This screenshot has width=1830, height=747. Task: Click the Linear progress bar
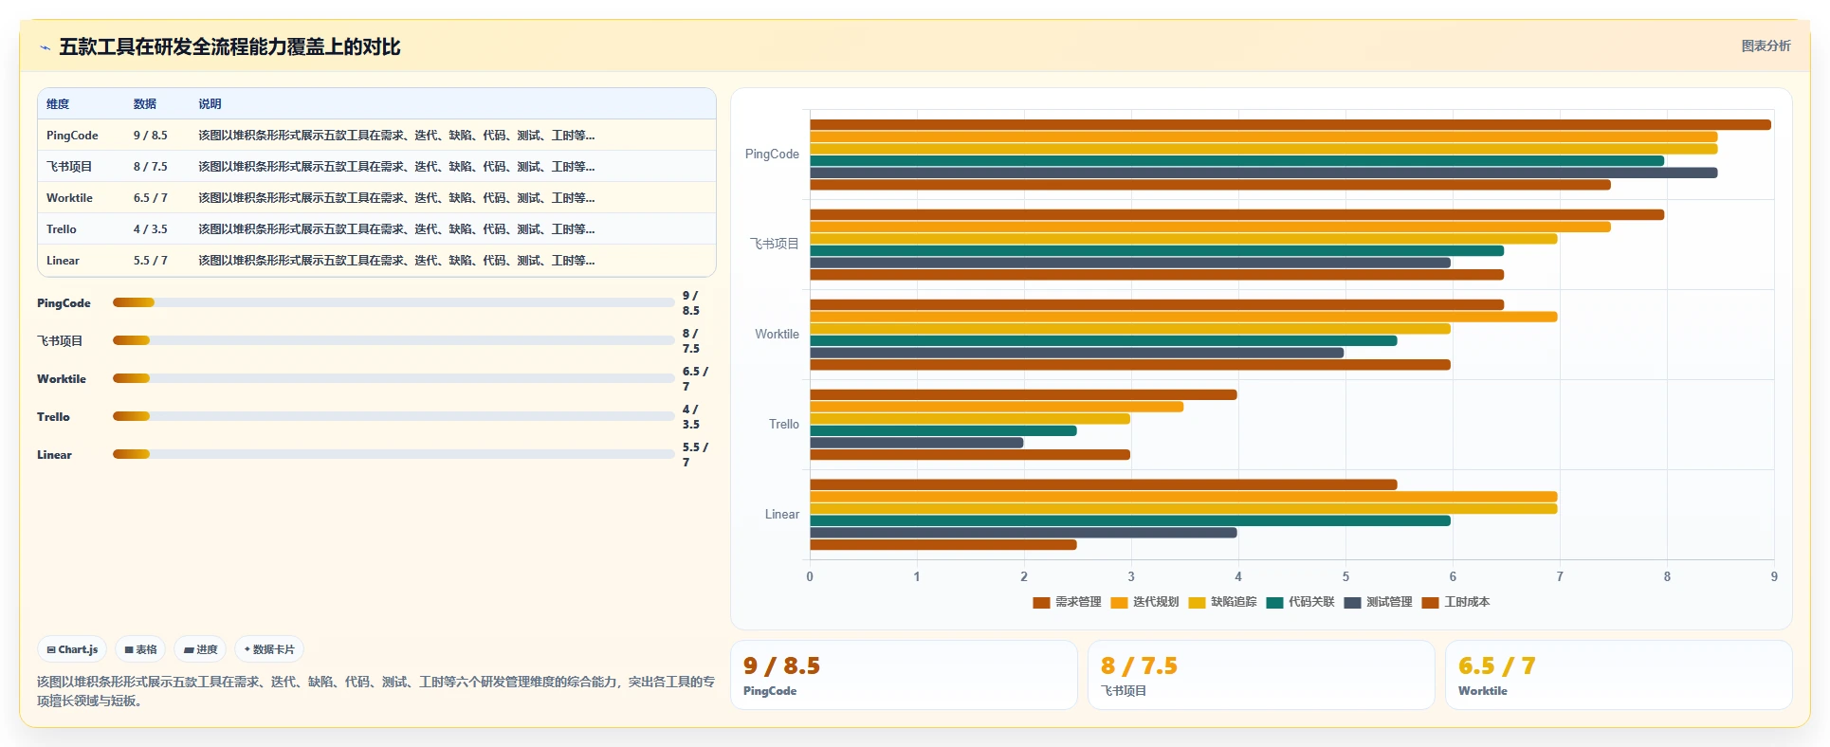pyautogui.click(x=393, y=455)
